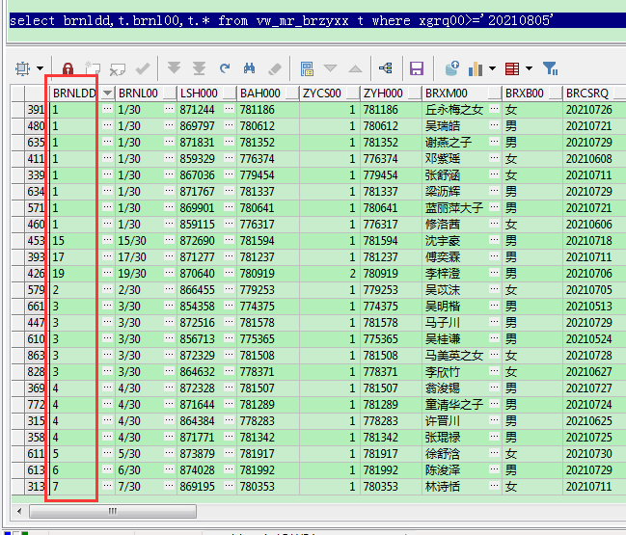Click the post changes checkmark icon

click(x=143, y=68)
